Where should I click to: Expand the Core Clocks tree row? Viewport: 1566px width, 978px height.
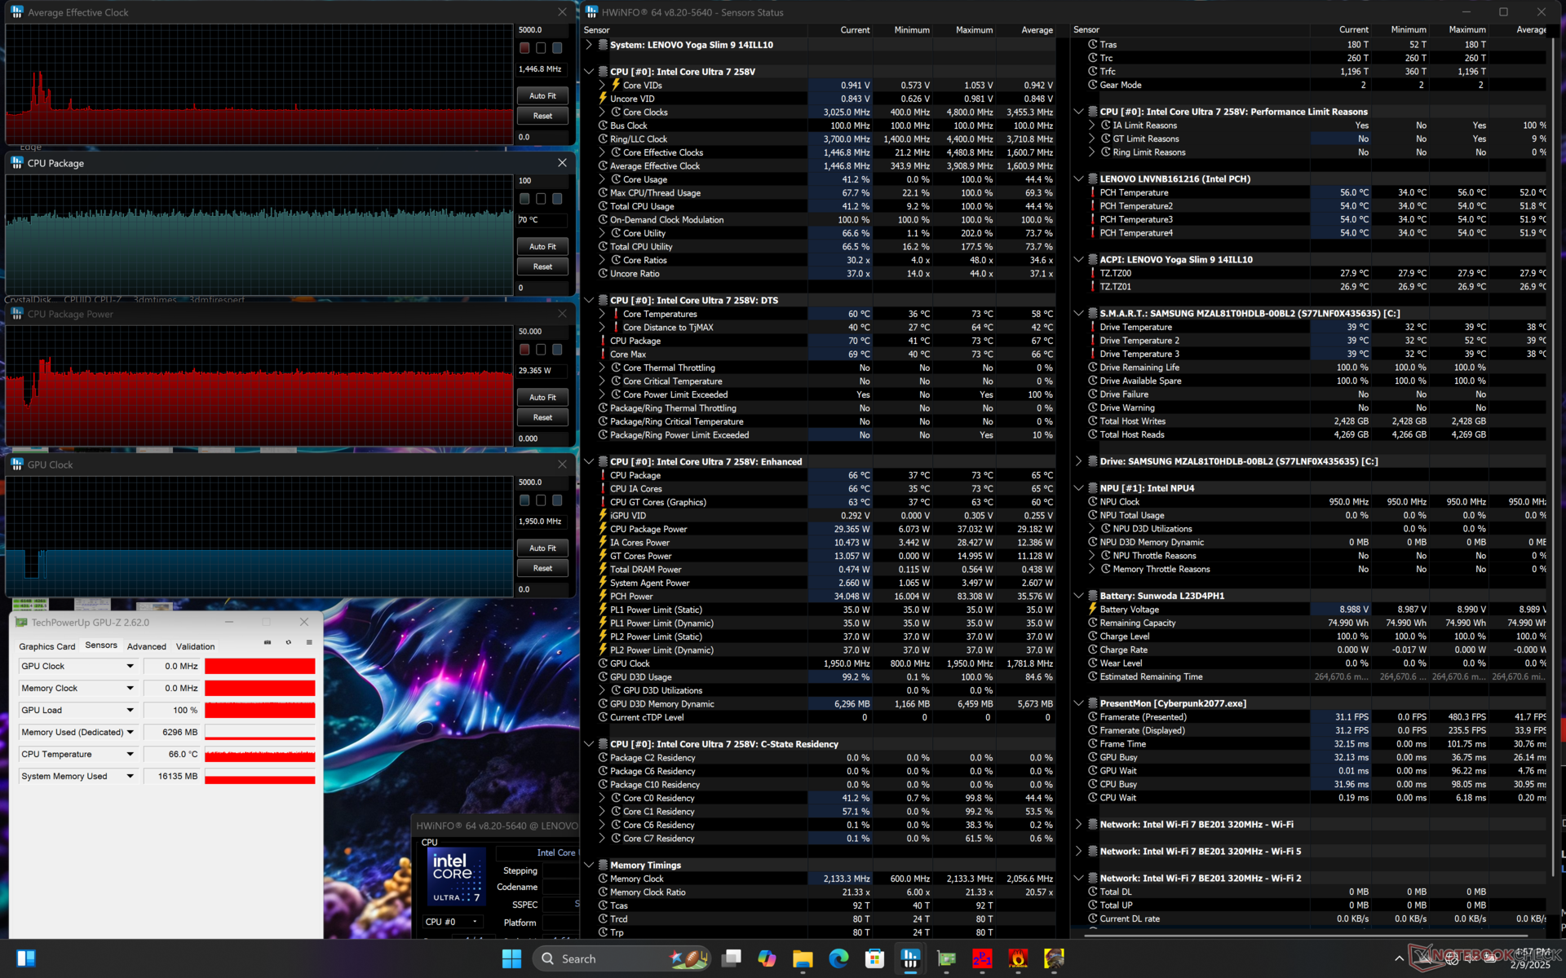(x=602, y=112)
